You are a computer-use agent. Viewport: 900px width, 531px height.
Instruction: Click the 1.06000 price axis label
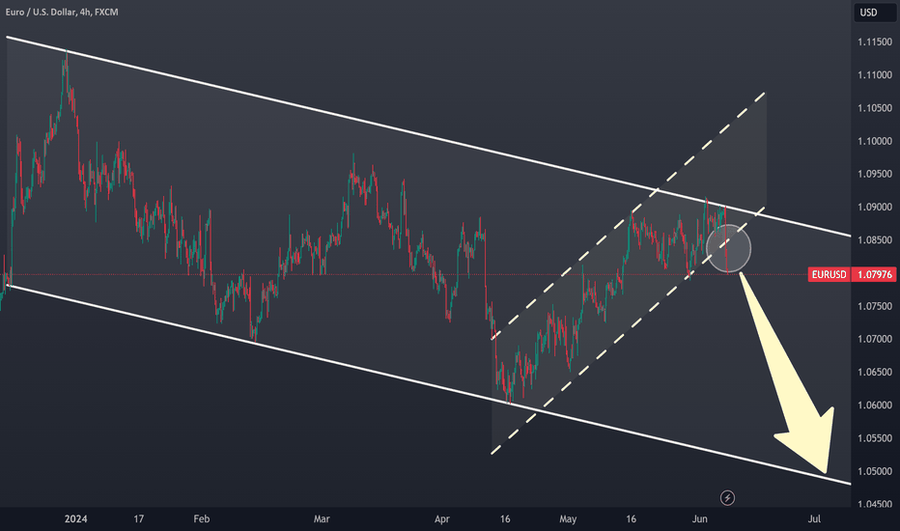pyautogui.click(x=875, y=405)
